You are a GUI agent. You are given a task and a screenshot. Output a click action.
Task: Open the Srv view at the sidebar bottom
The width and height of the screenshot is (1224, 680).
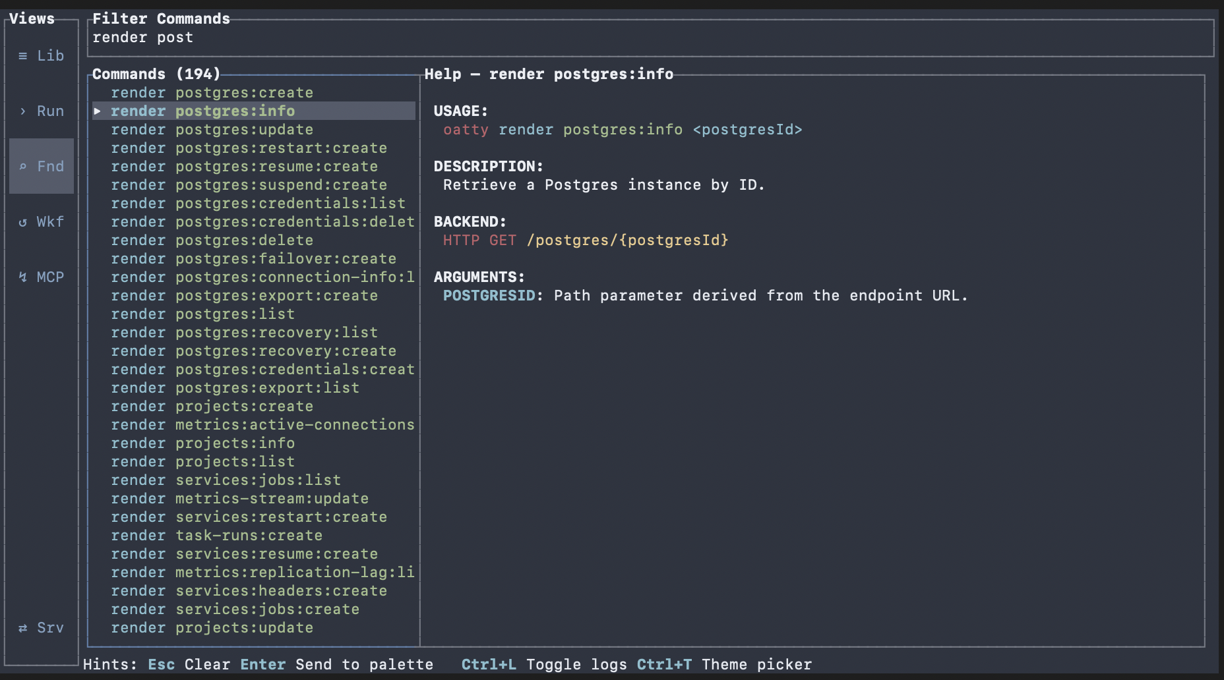[x=41, y=627]
